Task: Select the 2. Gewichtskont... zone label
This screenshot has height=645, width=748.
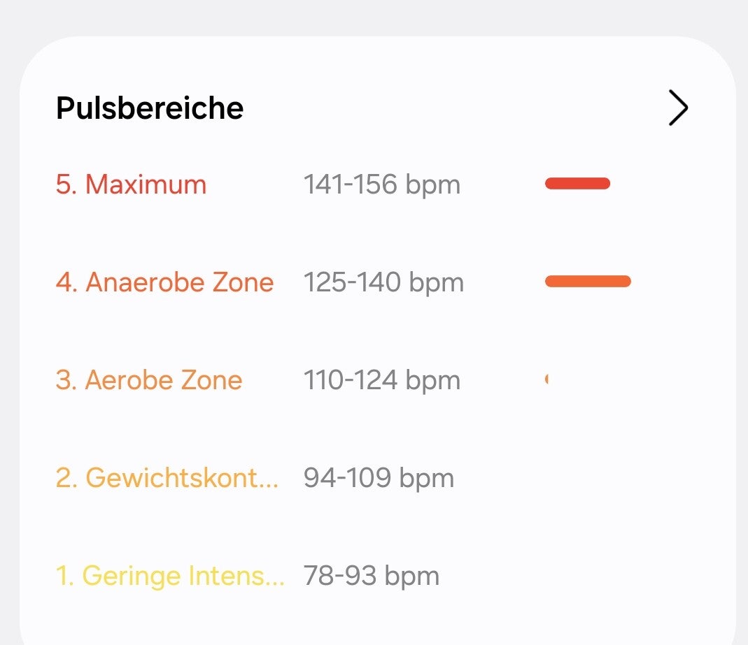Action: coord(167,478)
